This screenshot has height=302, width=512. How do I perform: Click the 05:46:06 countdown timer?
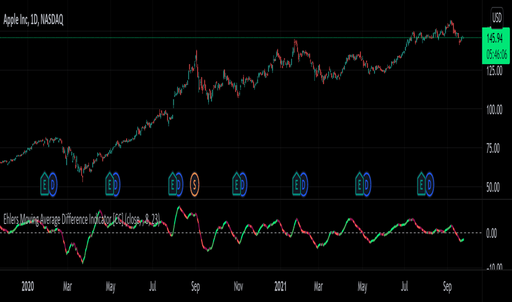(x=497, y=54)
